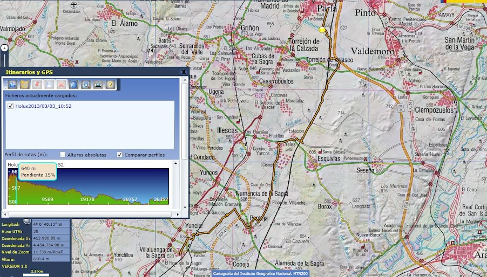487x277 pixels.
Task: Click the Coordenada X value 413.988.89 m
Action: click(51, 238)
